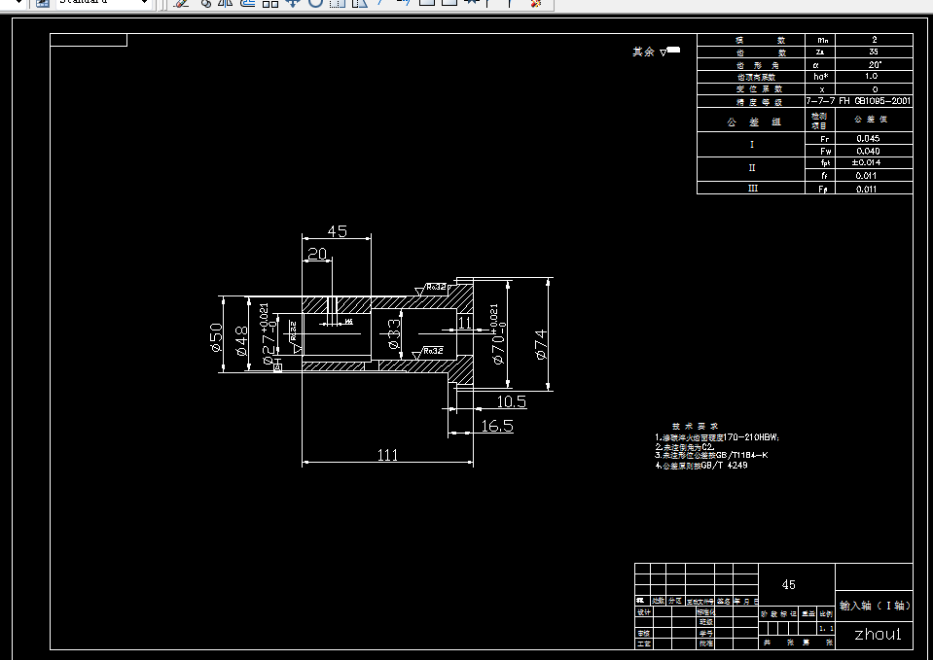The width and height of the screenshot is (933, 660).
Task: Click the zhou1 drawing name
Action: tap(878, 634)
